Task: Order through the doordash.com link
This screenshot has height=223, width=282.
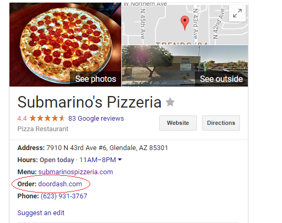Action: coord(60,184)
